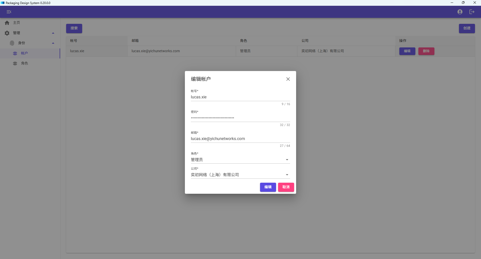This screenshot has height=259, width=481.
Task: Click 编辑 button in lucas.xie row
Action: point(407,51)
